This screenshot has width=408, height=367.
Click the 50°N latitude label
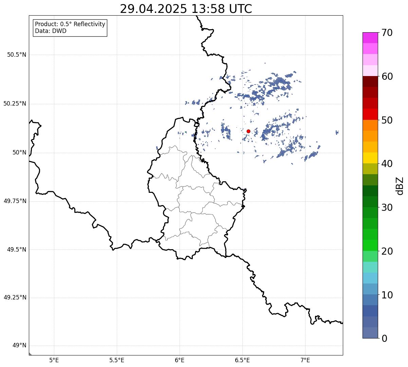(x=19, y=153)
